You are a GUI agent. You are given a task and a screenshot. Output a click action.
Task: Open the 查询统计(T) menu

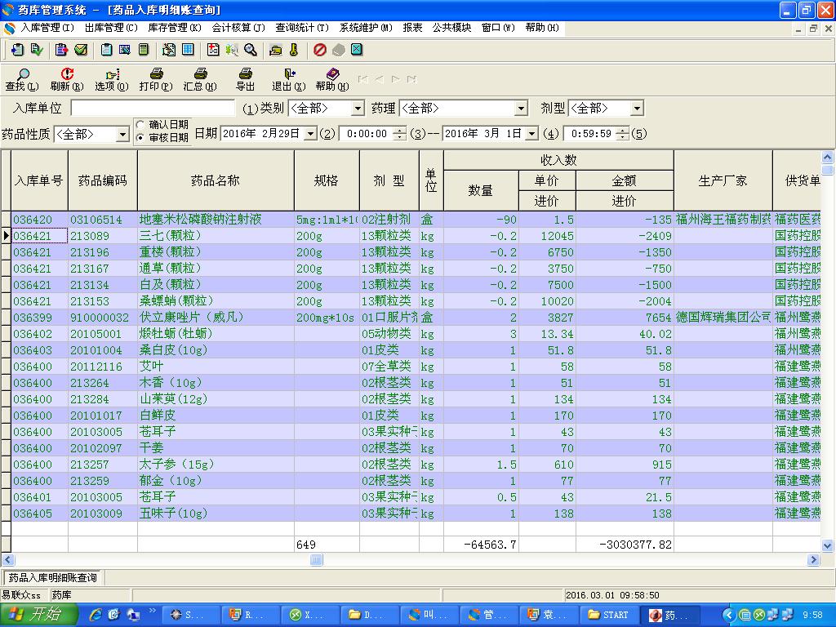point(302,28)
